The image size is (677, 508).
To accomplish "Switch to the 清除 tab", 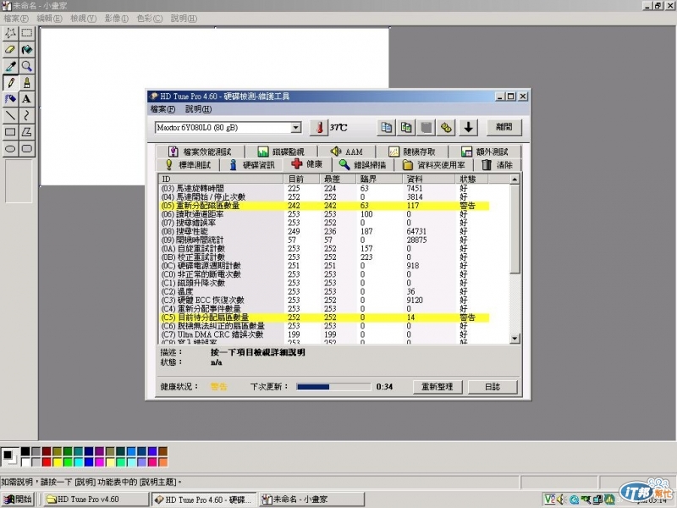I will 497,164.
